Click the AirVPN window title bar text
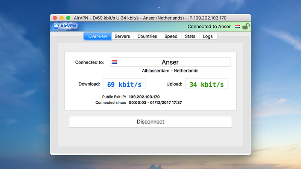 click(x=150, y=18)
